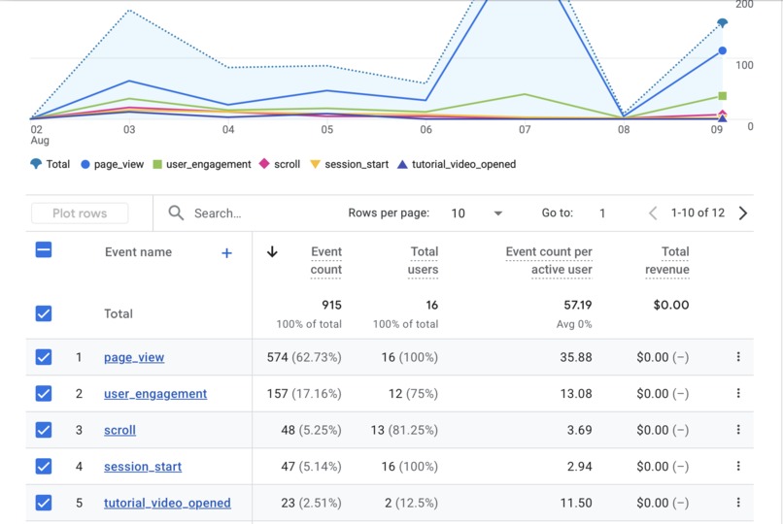Click the tutorial_video_opened purple legend swatch
This screenshot has height=524, width=783.
402,164
